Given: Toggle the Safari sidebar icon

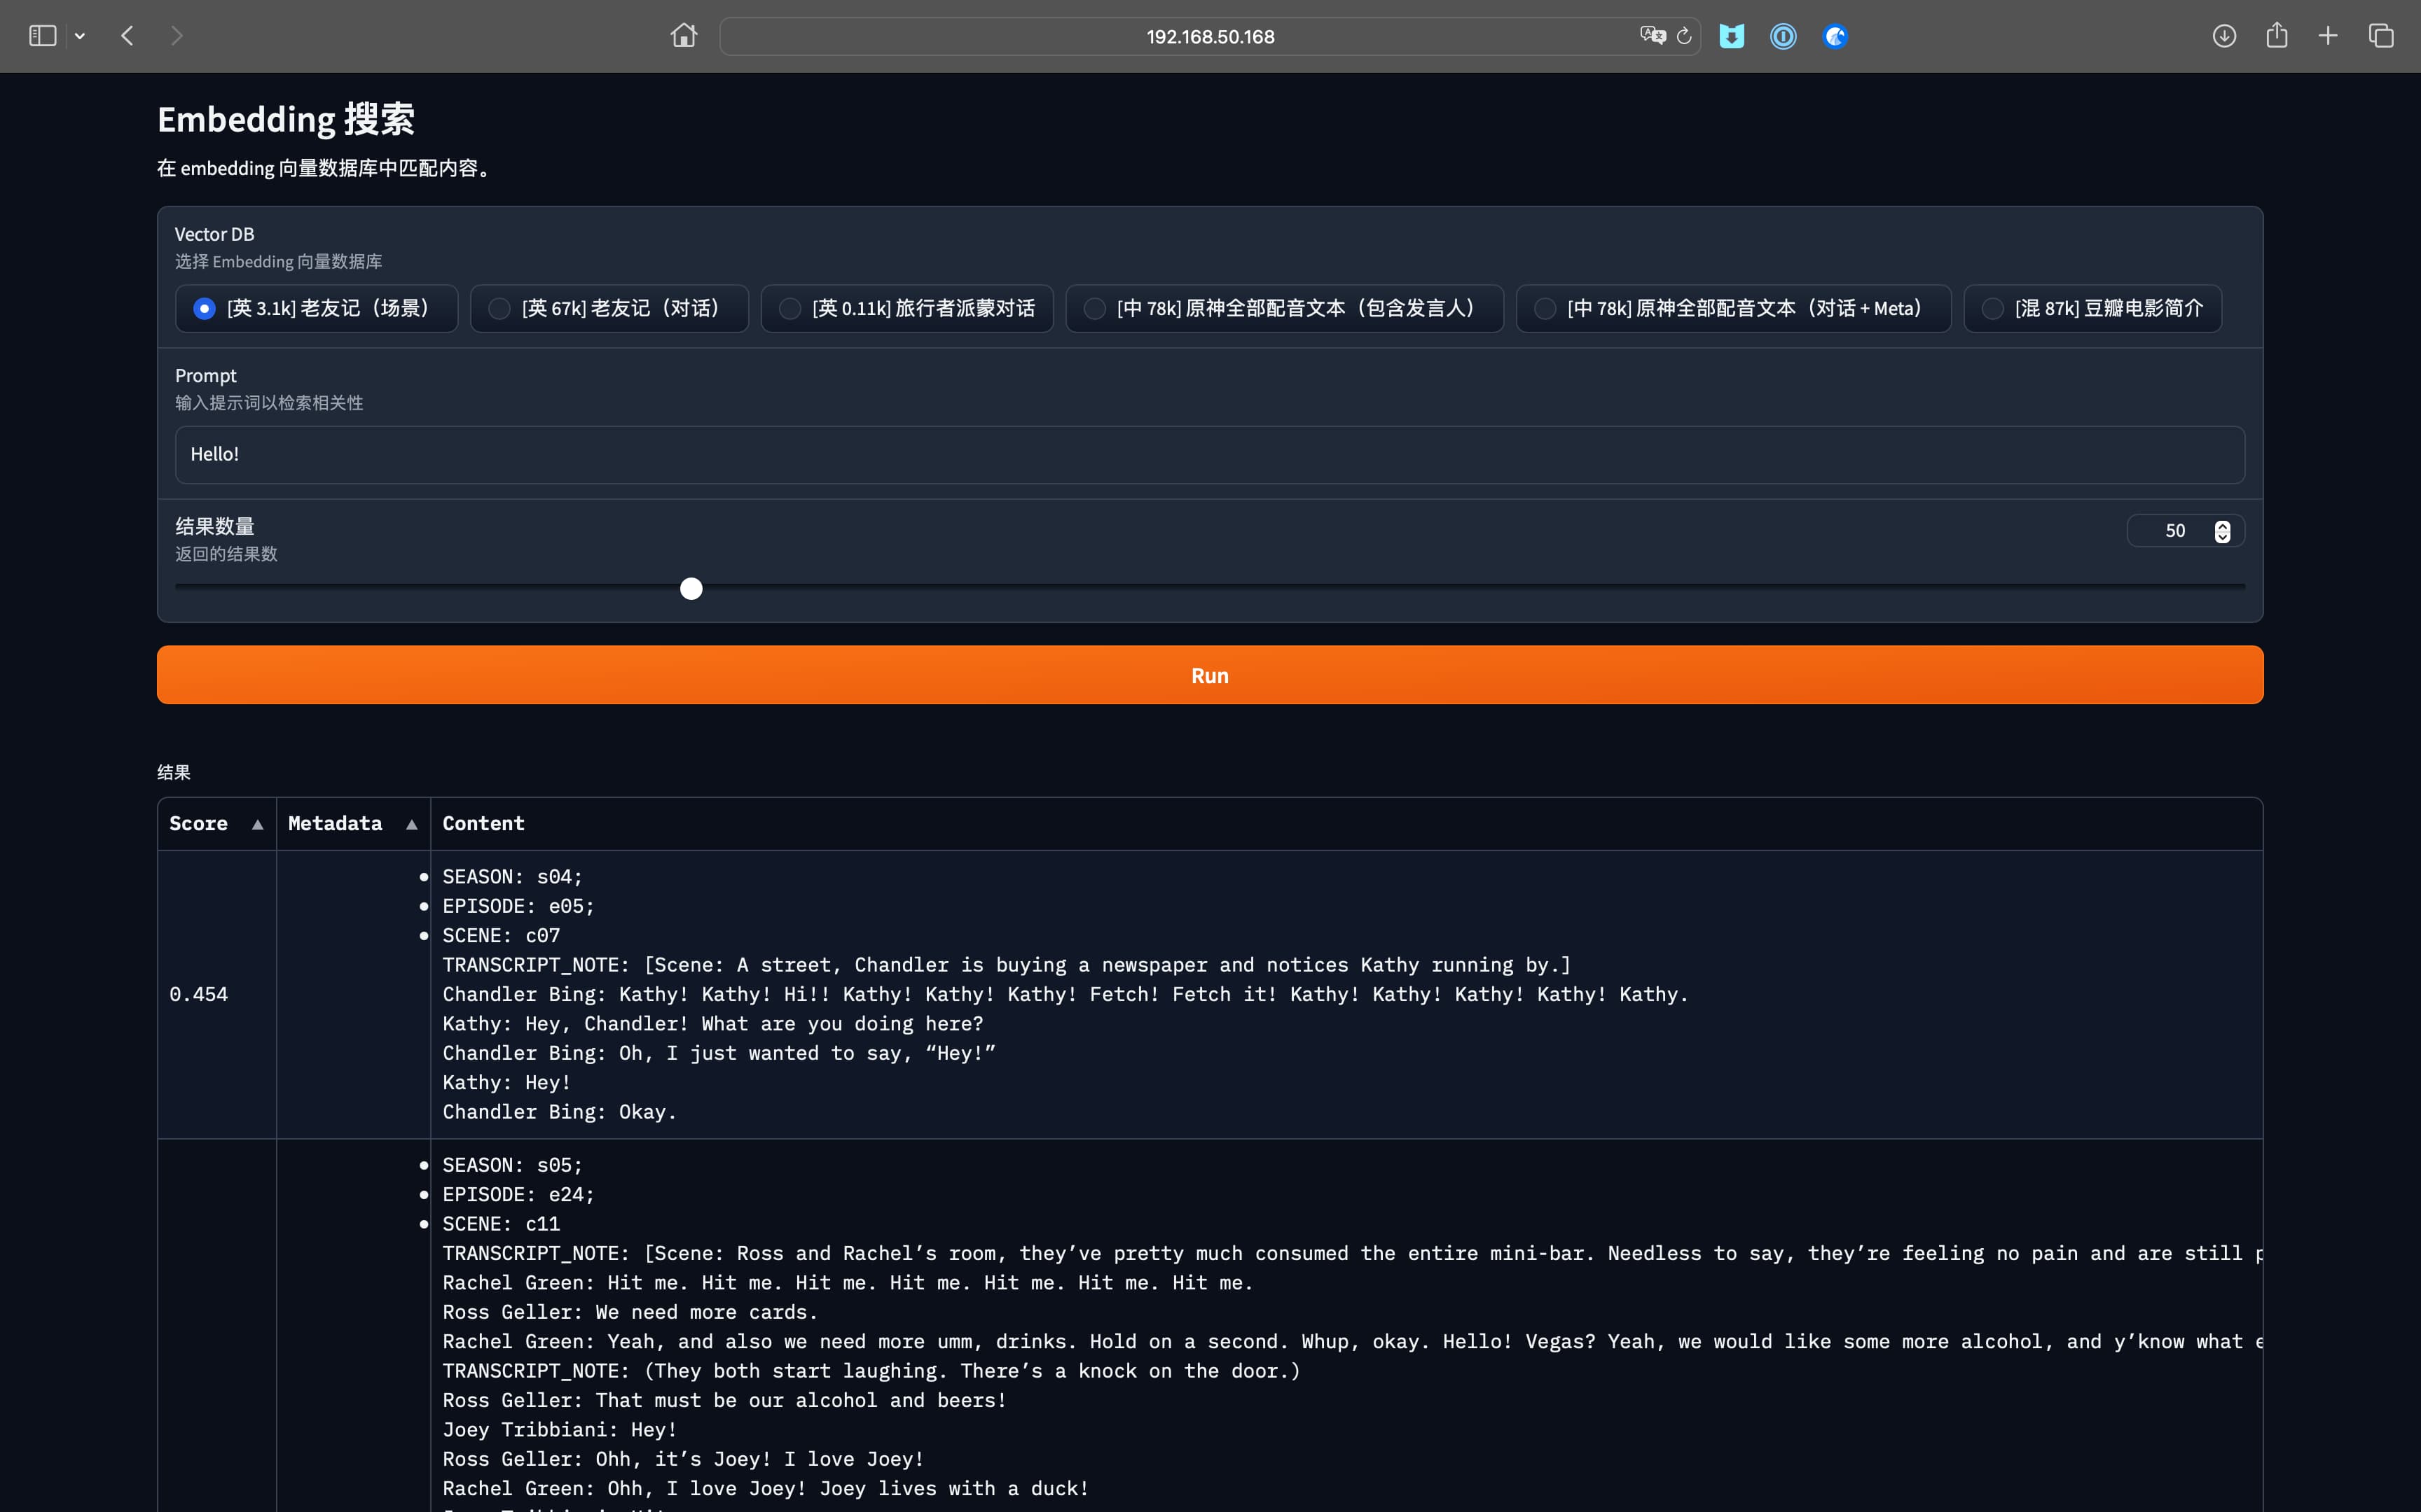Looking at the screenshot, I should [42, 36].
